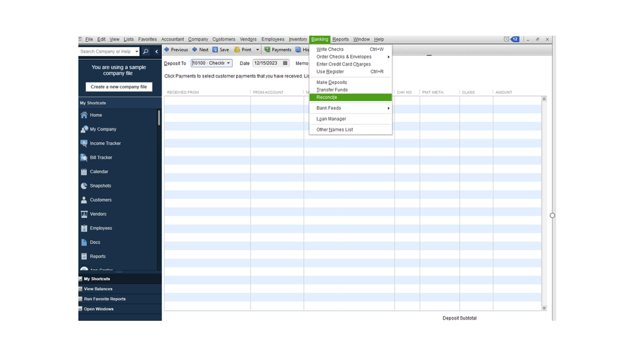Screen dimensions: 635x357
Task: Open the Employees shortcut in sidebar
Action: 101,228
